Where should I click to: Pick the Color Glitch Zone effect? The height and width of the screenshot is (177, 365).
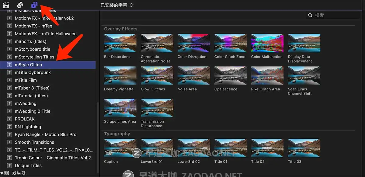(x=230, y=43)
